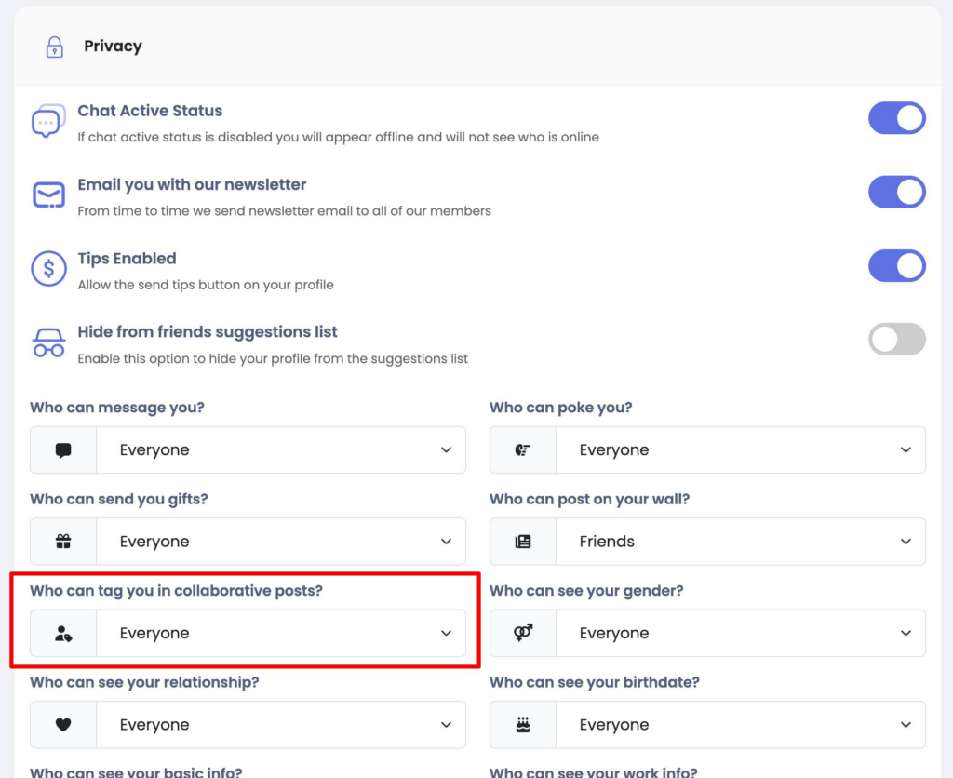Click the gender symbol icon

523,633
